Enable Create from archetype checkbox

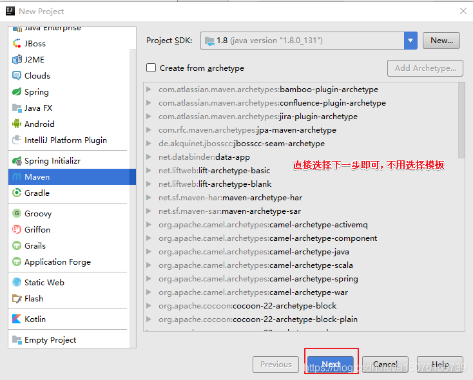click(x=151, y=68)
